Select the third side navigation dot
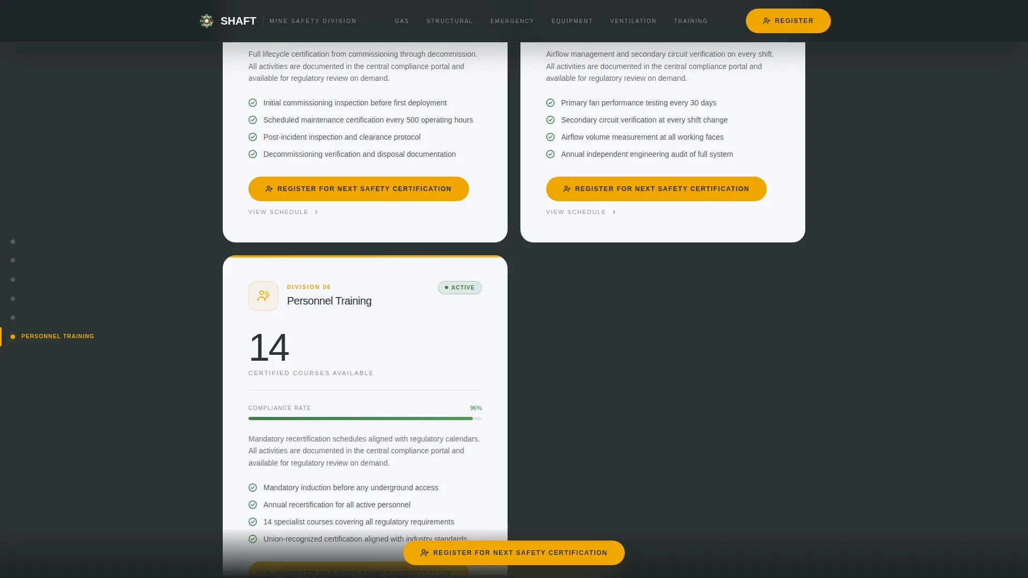The height and width of the screenshot is (578, 1028). click(x=13, y=279)
